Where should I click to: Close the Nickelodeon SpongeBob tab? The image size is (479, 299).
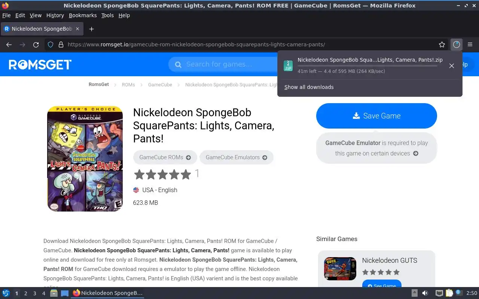click(77, 29)
